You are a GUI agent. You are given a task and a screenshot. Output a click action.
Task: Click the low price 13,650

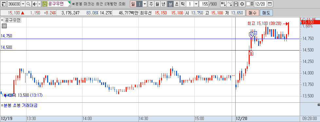pyautogui.click(x=237, y=13)
